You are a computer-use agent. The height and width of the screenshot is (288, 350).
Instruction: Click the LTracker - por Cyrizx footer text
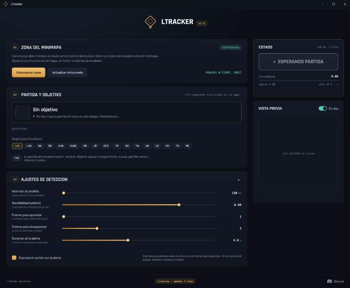pyautogui.click(x=19, y=281)
